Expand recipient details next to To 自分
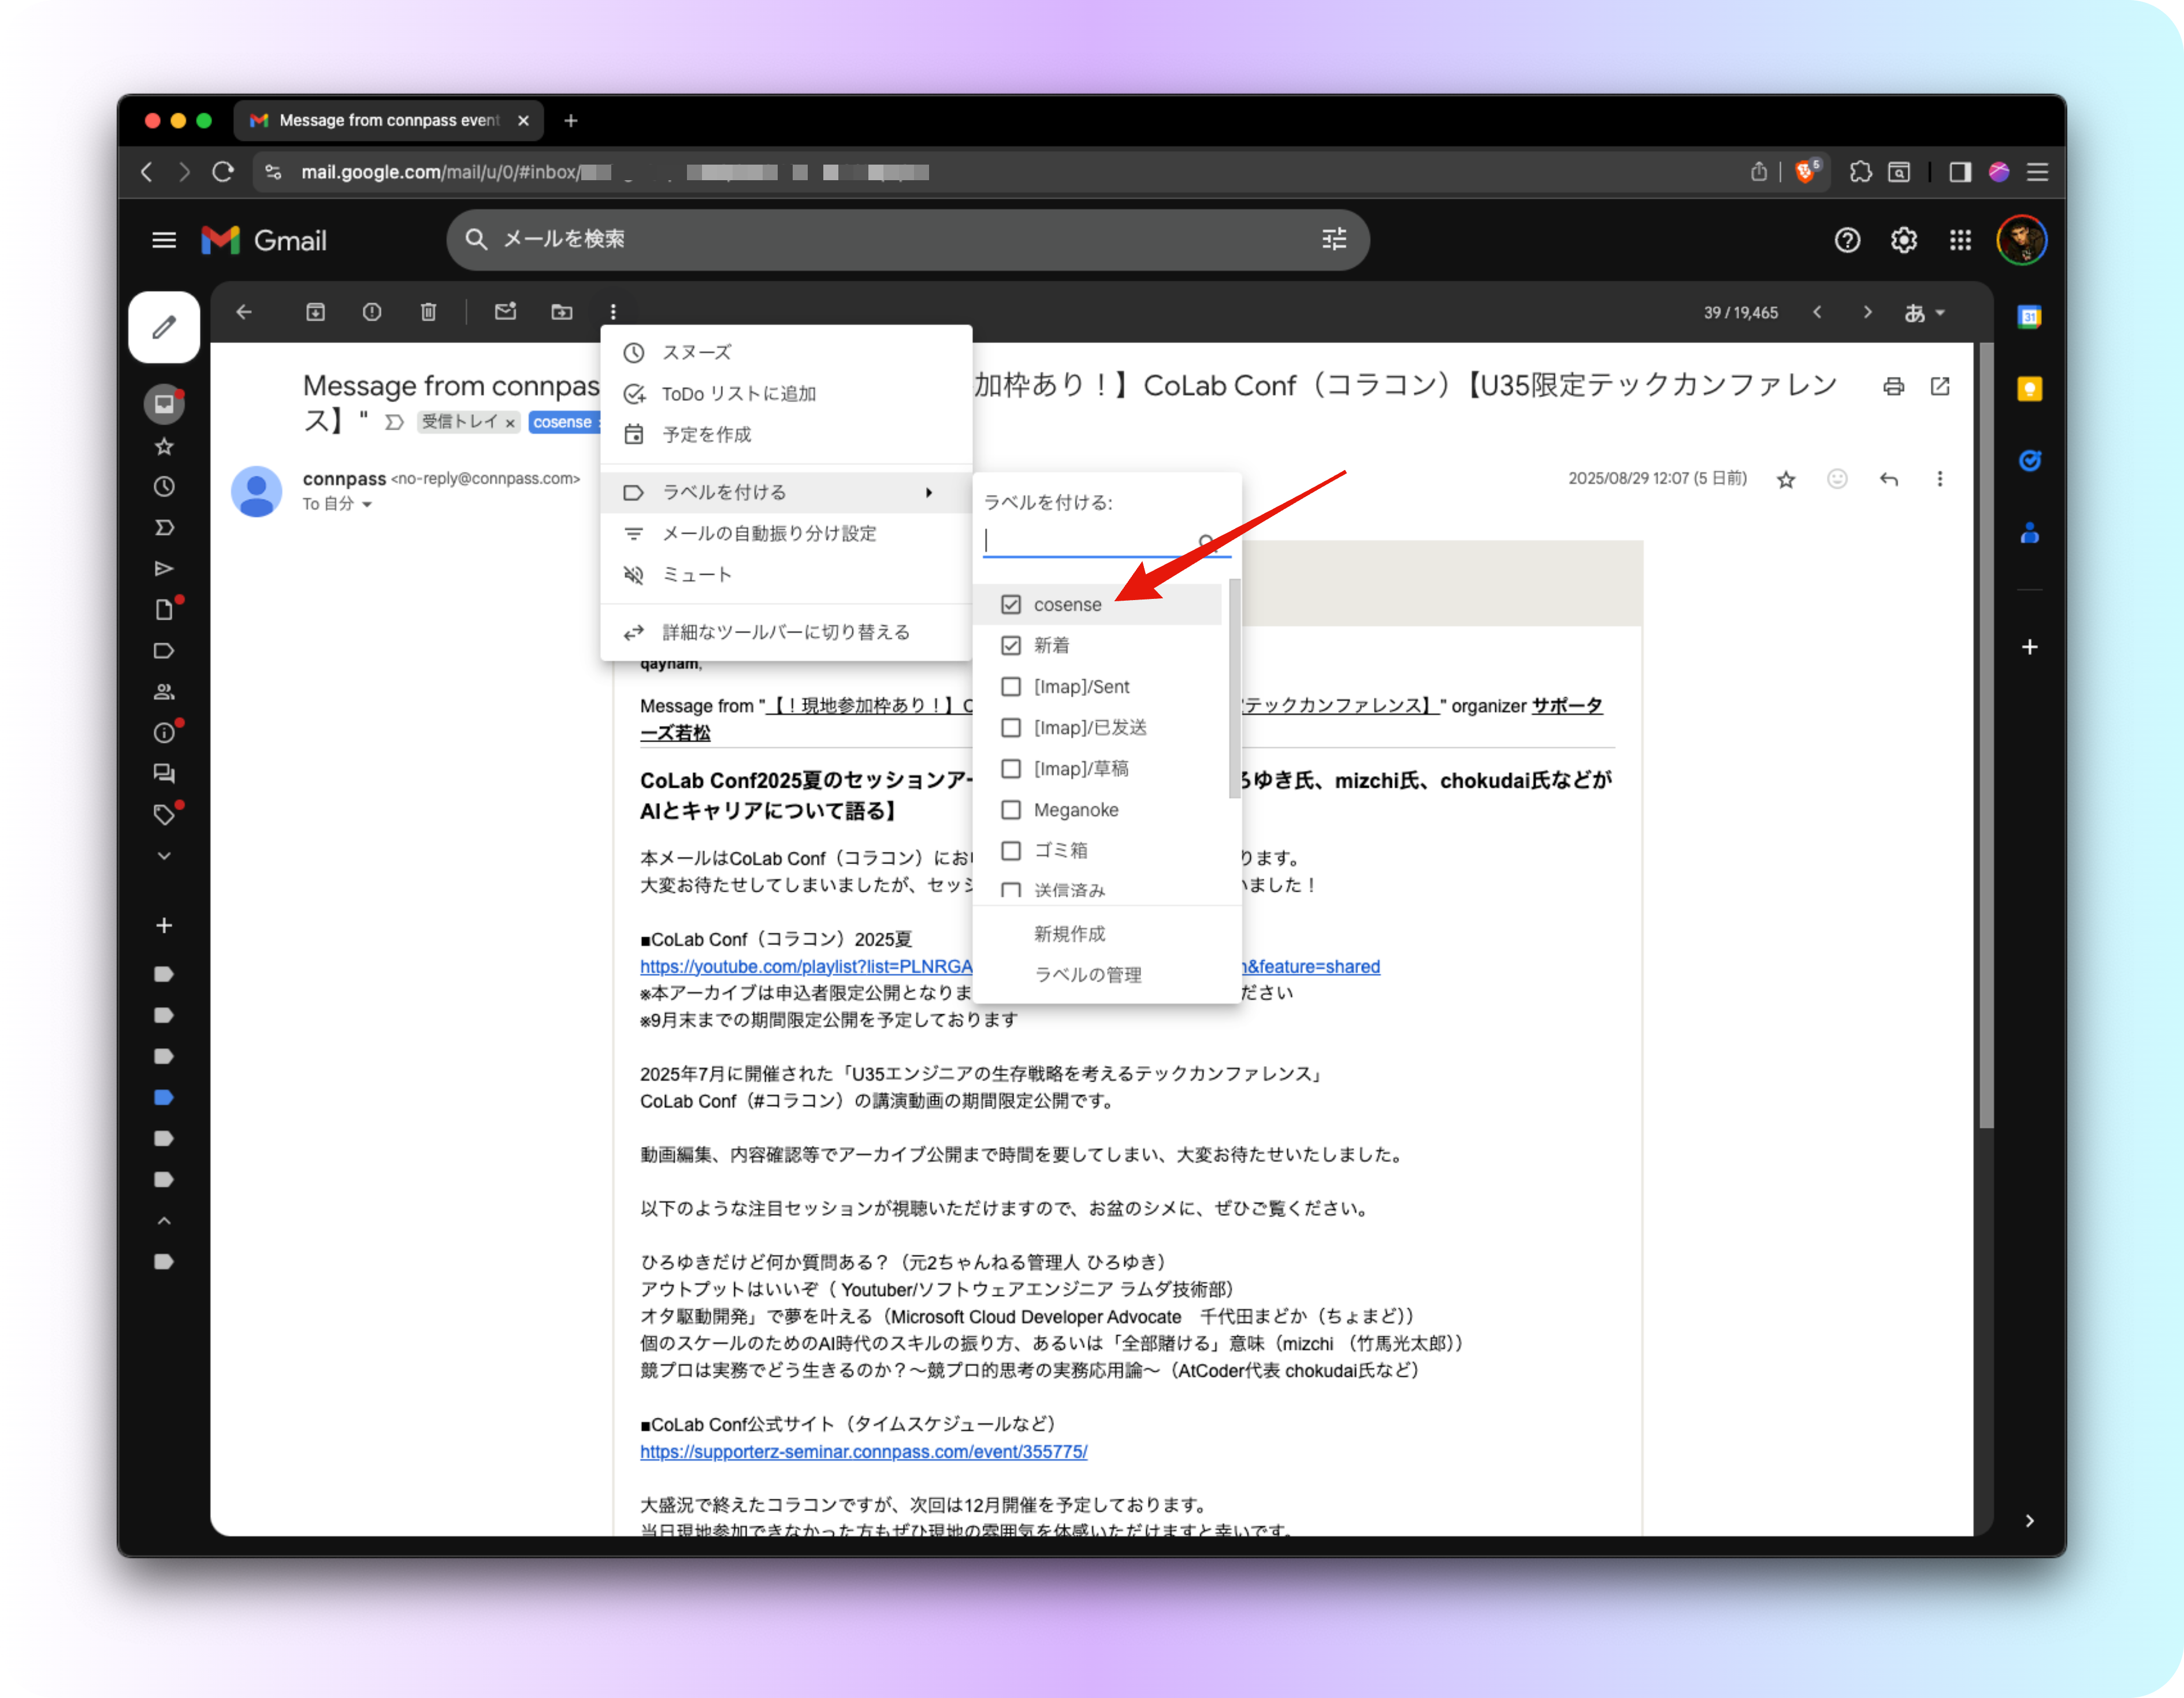The height and width of the screenshot is (1698, 2184). point(367,505)
